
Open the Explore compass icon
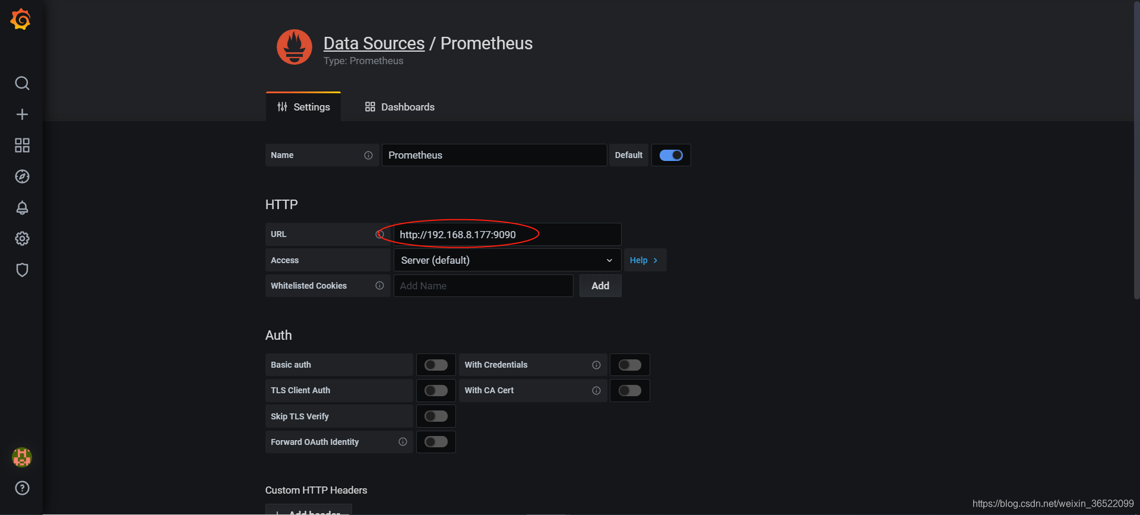pyautogui.click(x=22, y=176)
